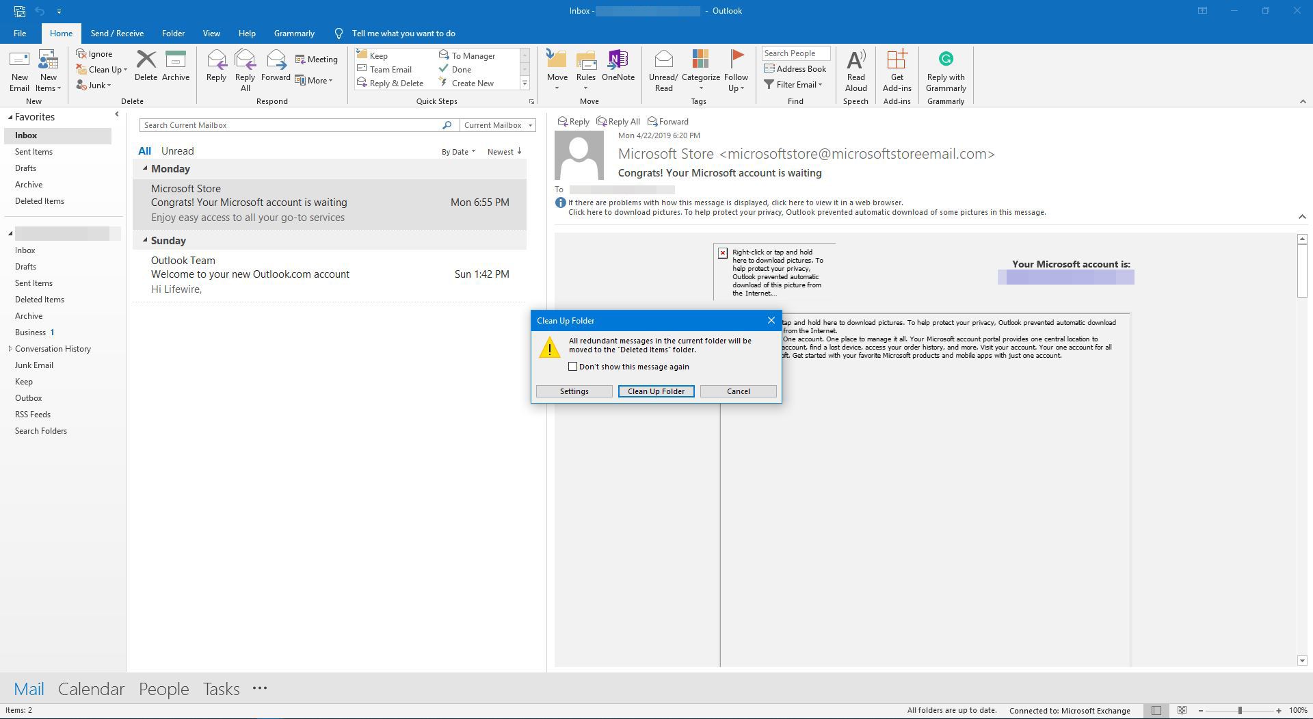Collapse the Favorites section

pos(10,117)
